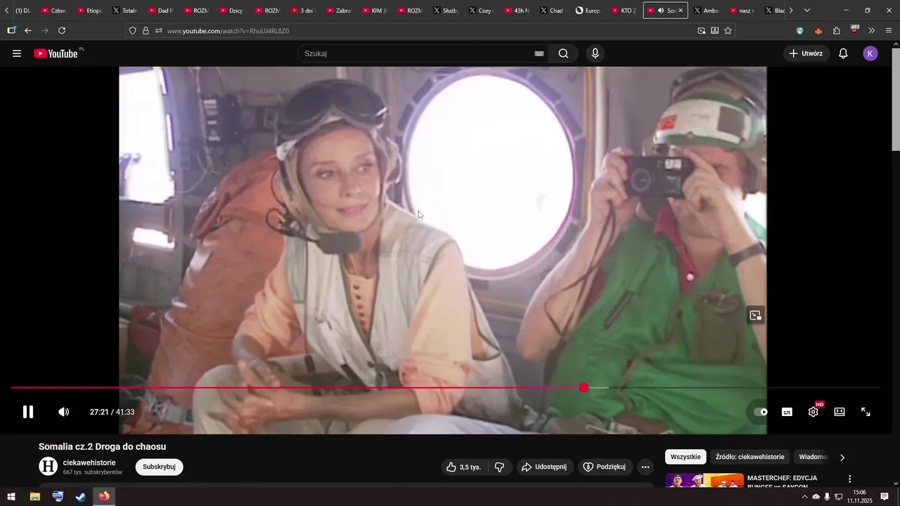
Task: Open picture-in-picture overlay button on video
Action: click(755, 316)
